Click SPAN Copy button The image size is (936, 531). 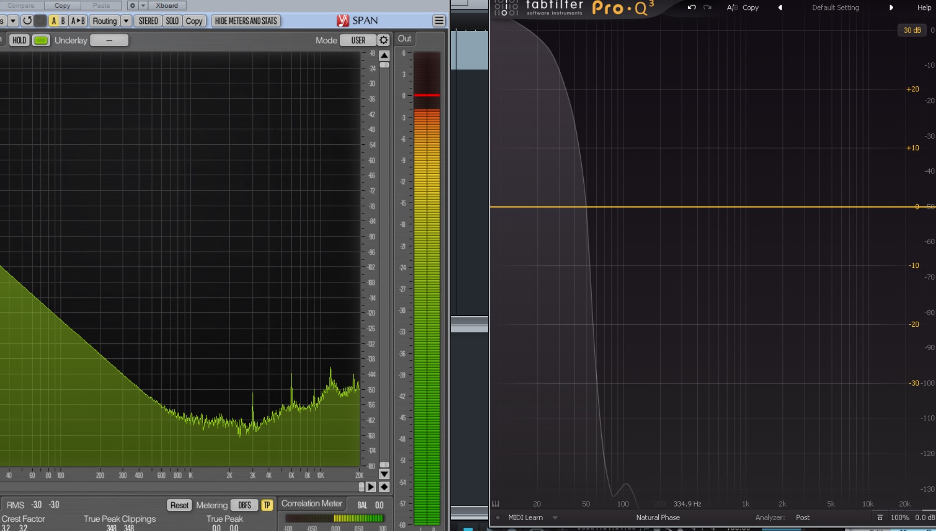(x=194, y=21)
